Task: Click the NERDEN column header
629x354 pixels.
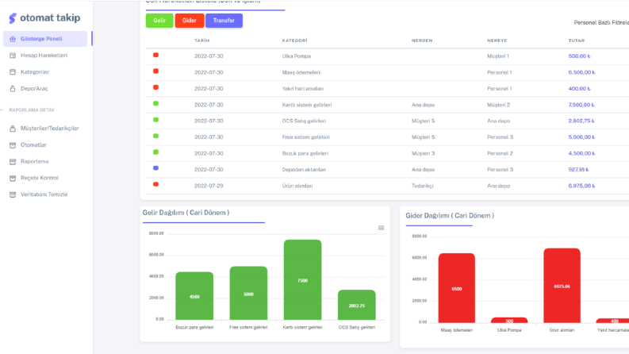Action: click(422, 40)
